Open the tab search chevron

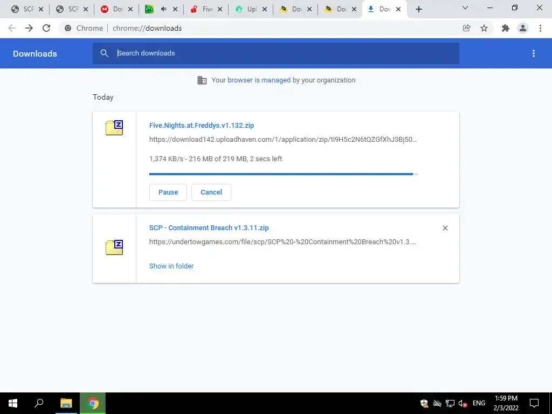coord(465,8)
